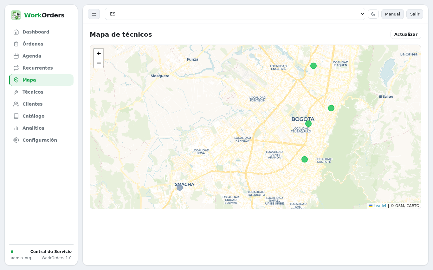Click the Localidad Puente Aranda label
This screenshot has height=270, width=433.
[x=274, y=155]
